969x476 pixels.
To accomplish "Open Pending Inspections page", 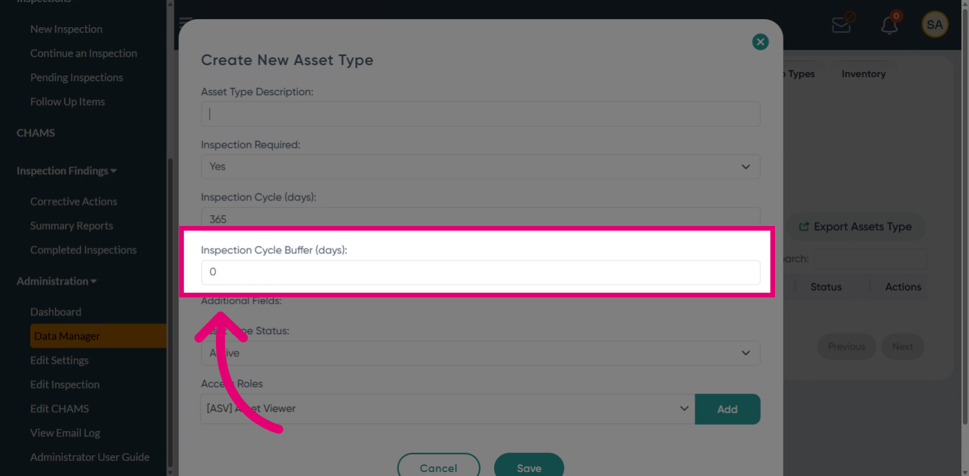I will [77, 78].
